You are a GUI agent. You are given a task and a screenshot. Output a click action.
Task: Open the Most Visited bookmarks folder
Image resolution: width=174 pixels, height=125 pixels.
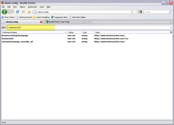pos(8,17)
